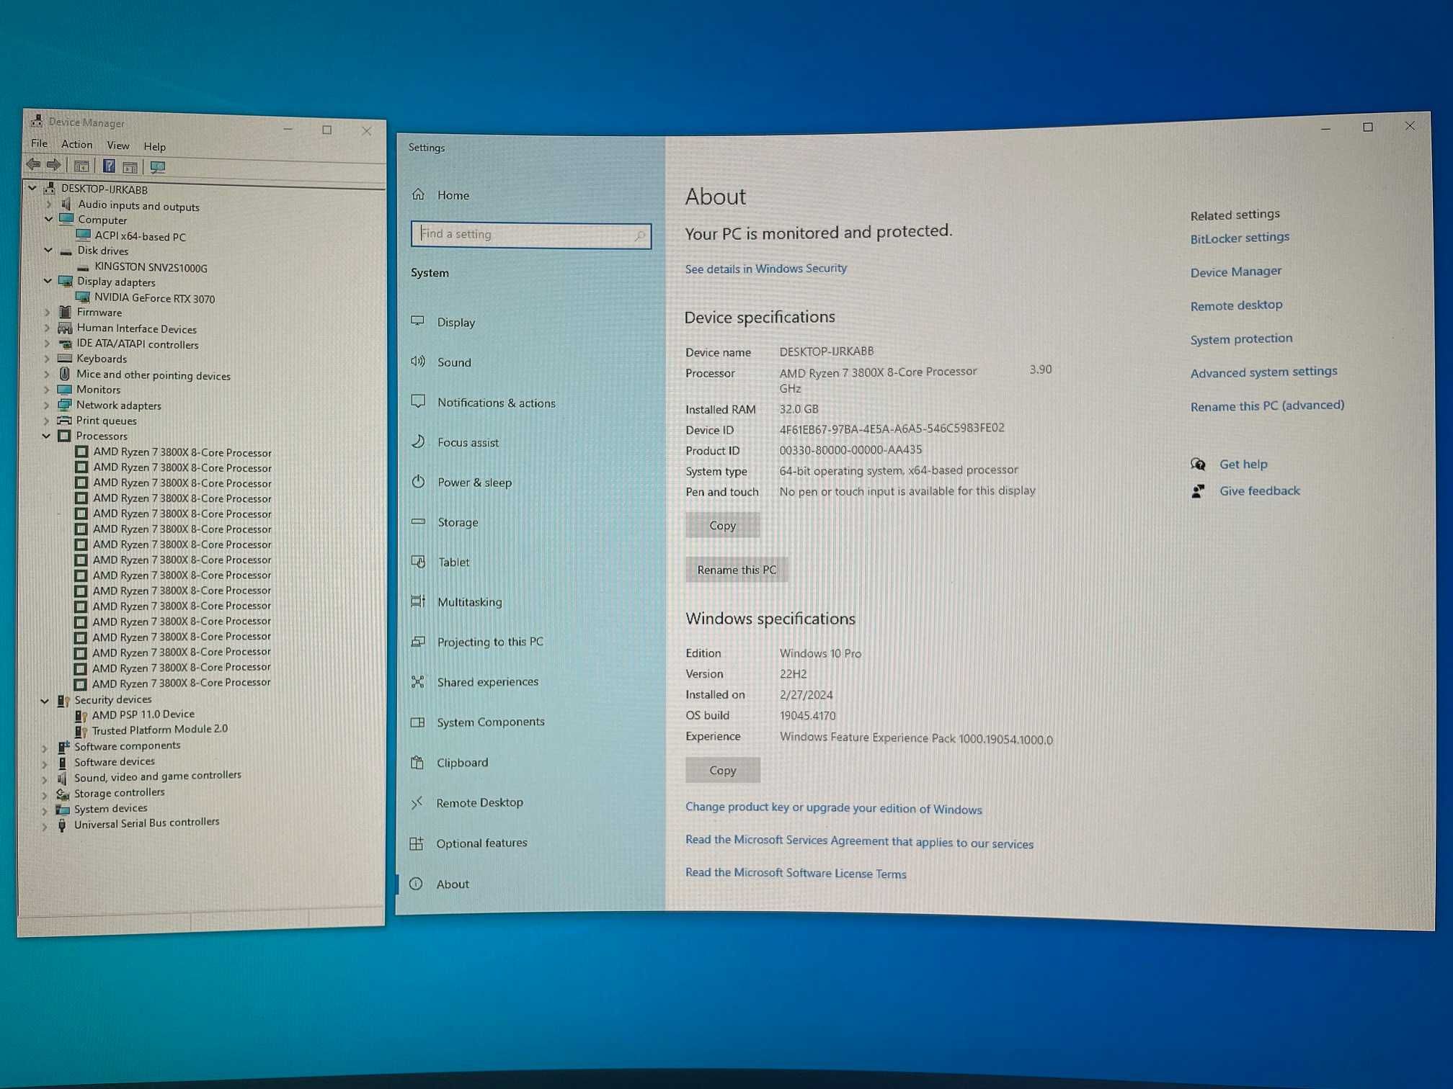The height and width of the screenshot is (1089, 1453).
Task: Click the Copy button under Device specifications
Action: [722, 524]
